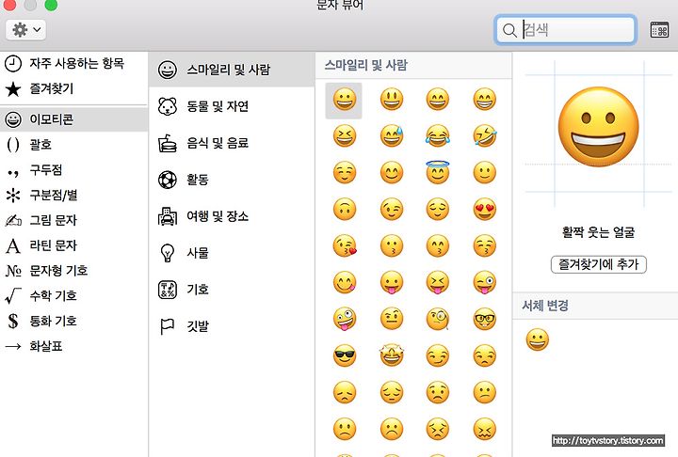Select 그림 문자 pictographs category
This screenshot has height=457, width=678.
point(74,220)
